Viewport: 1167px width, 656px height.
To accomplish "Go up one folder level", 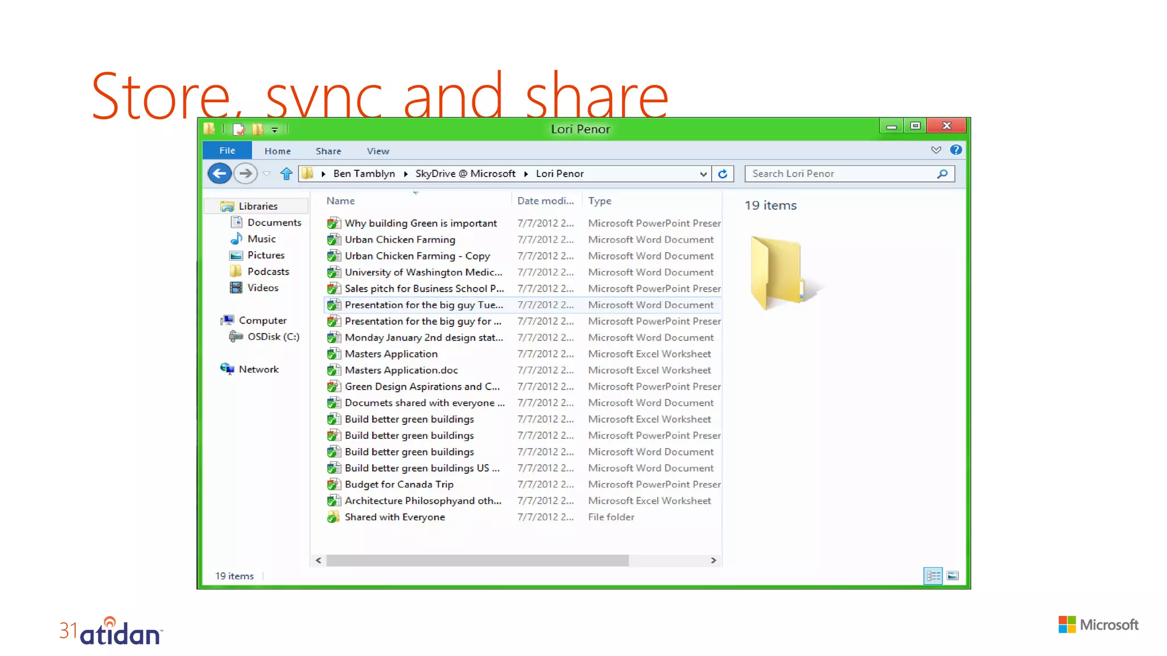I will (286, 174).
